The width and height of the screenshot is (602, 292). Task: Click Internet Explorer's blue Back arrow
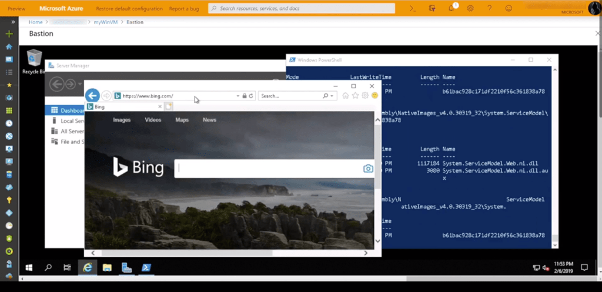pos(92,96)
